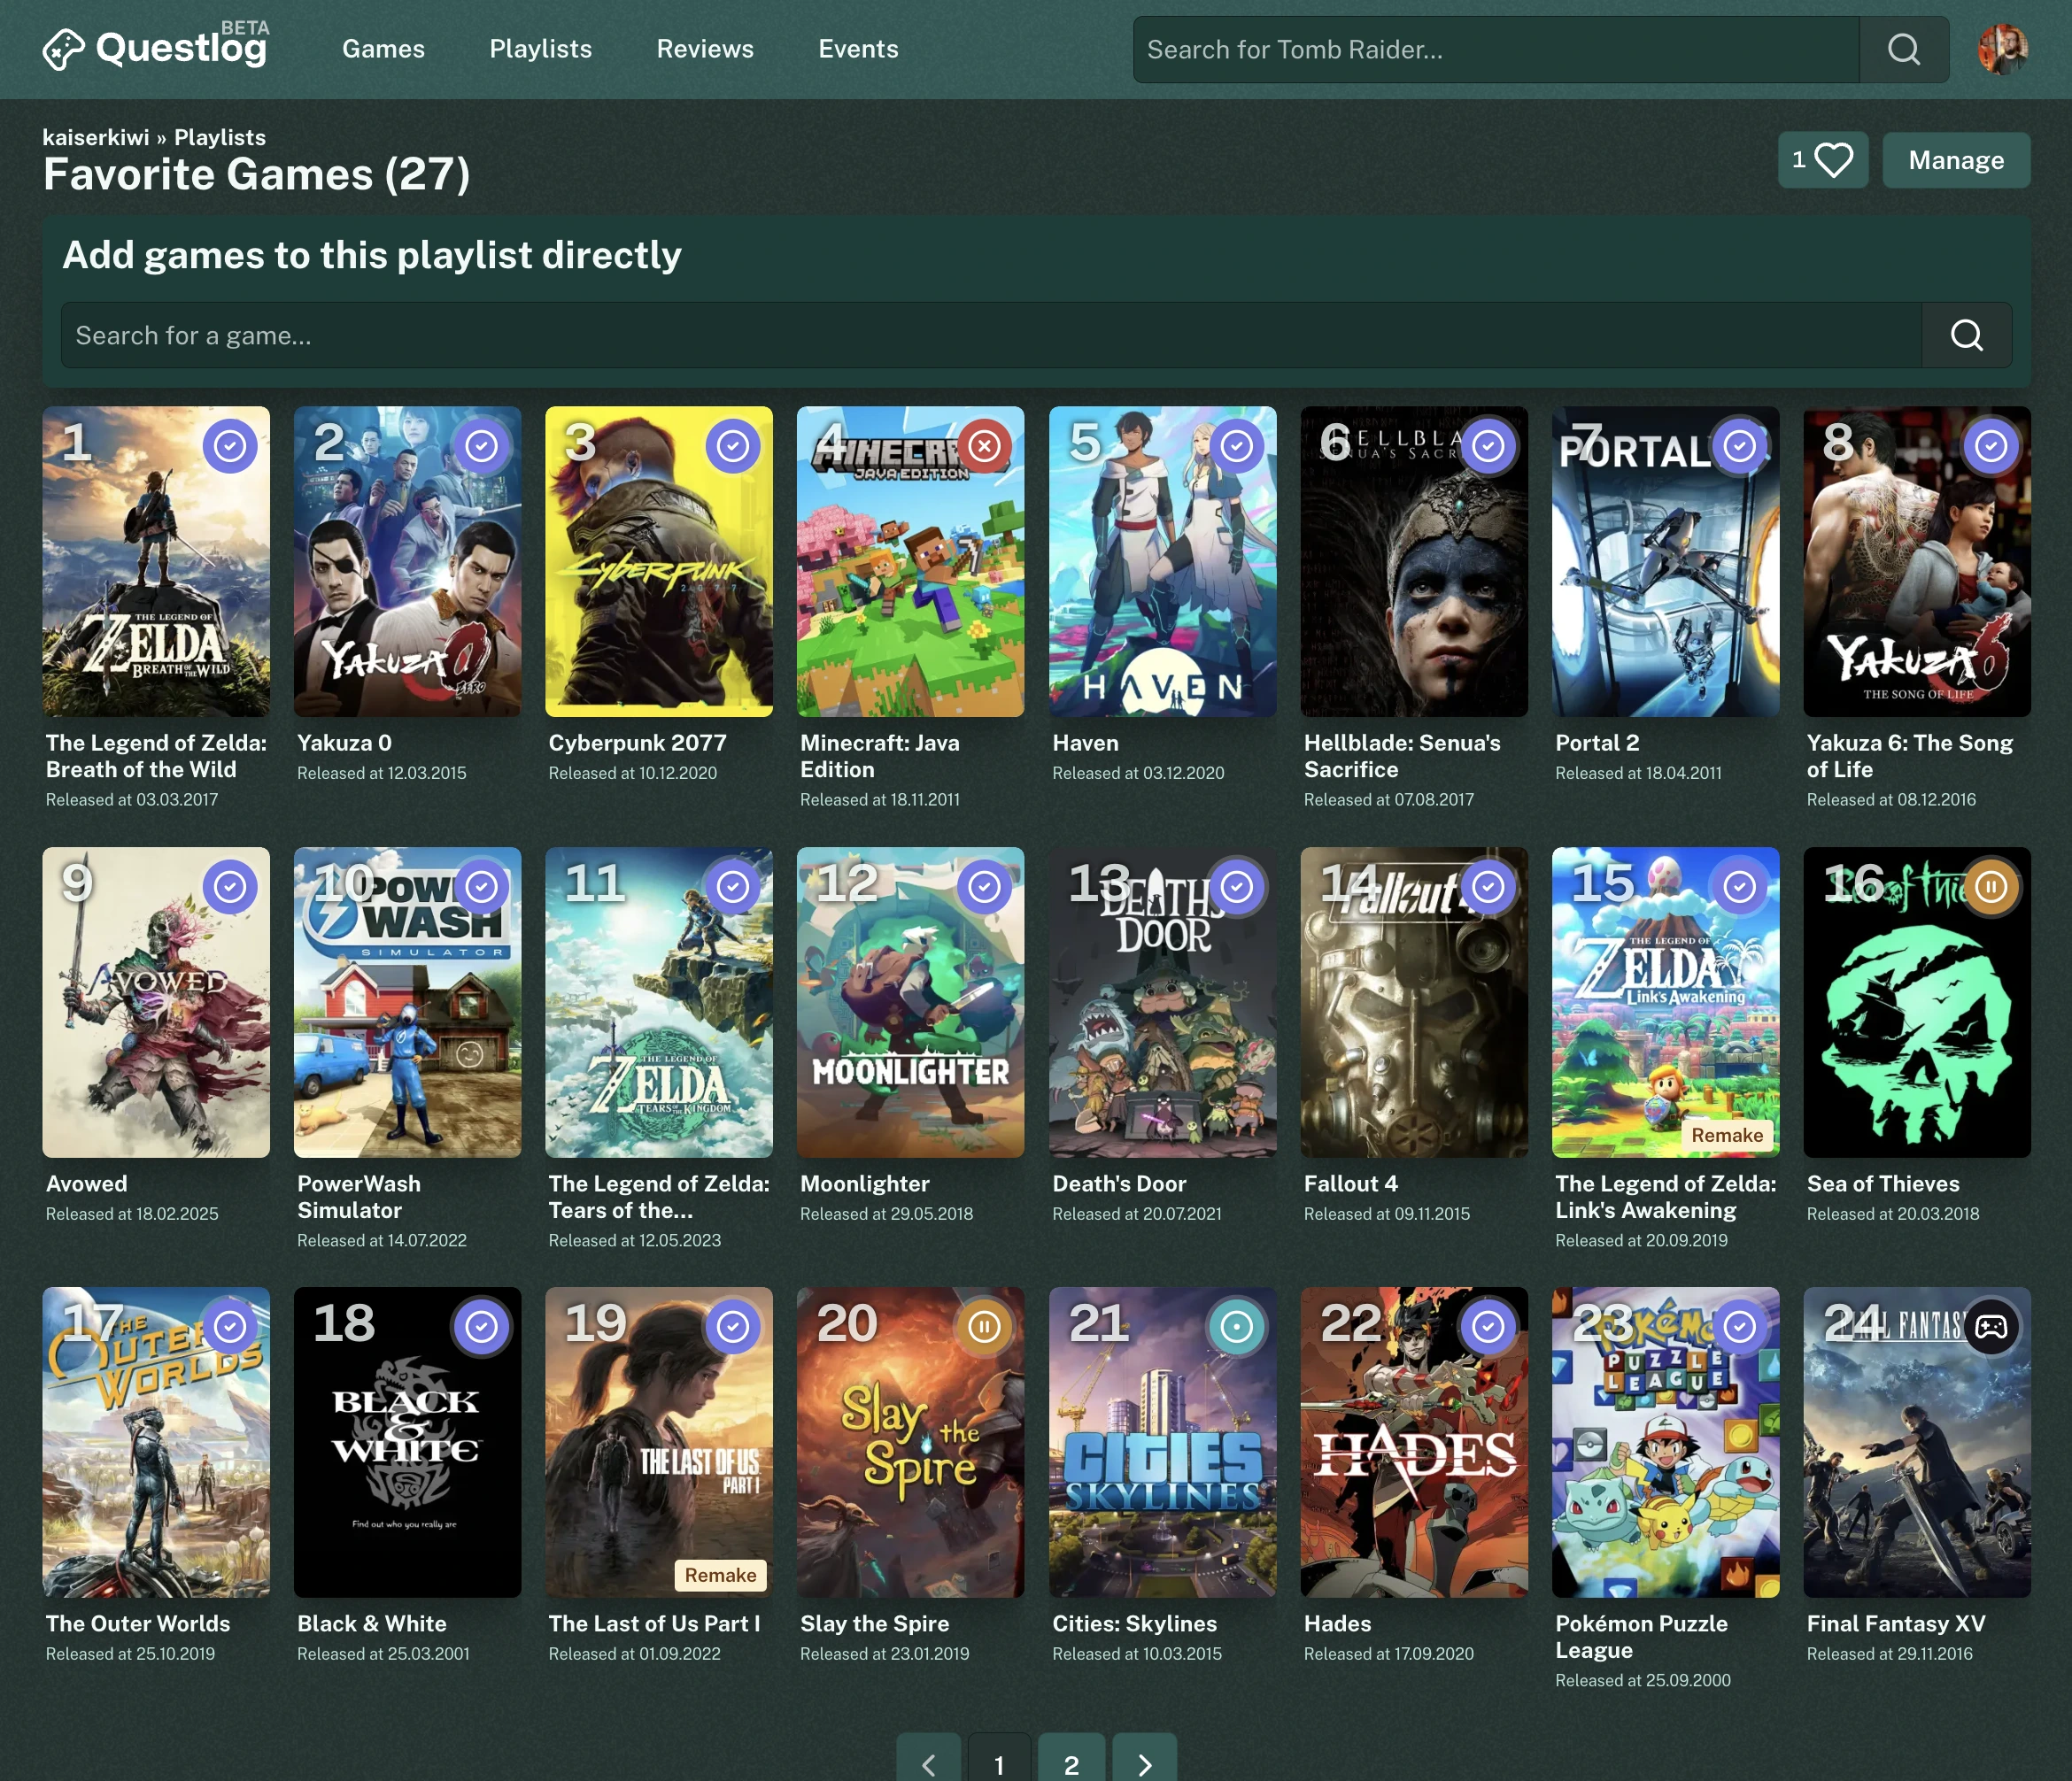Open the Portal 2 cover thumbnail
Viewport: 2072px width, 1781px height.
(1665, 560)
